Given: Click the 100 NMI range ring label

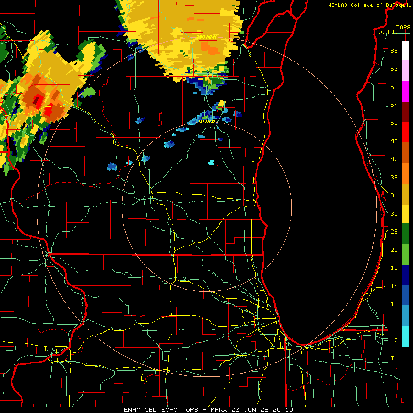Looking at the screenshot, I should pos(207,37).
